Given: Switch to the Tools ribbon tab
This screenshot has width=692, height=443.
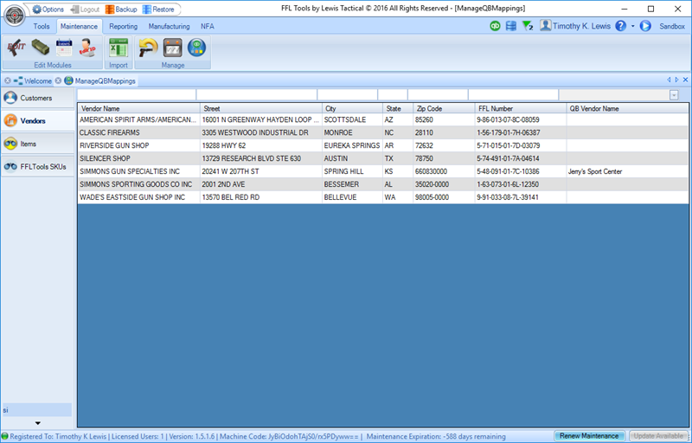Looking at the screenshot, I should [x=42, y=27].
